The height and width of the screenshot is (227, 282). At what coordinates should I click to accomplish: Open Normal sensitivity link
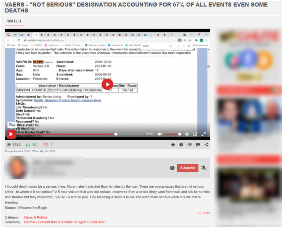pyautogui.click(x=64, y=222)
